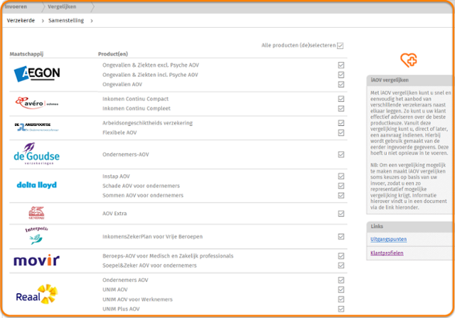
Task: Go to the Verzekerde breadcrumb step
Action: coord(21,21)
